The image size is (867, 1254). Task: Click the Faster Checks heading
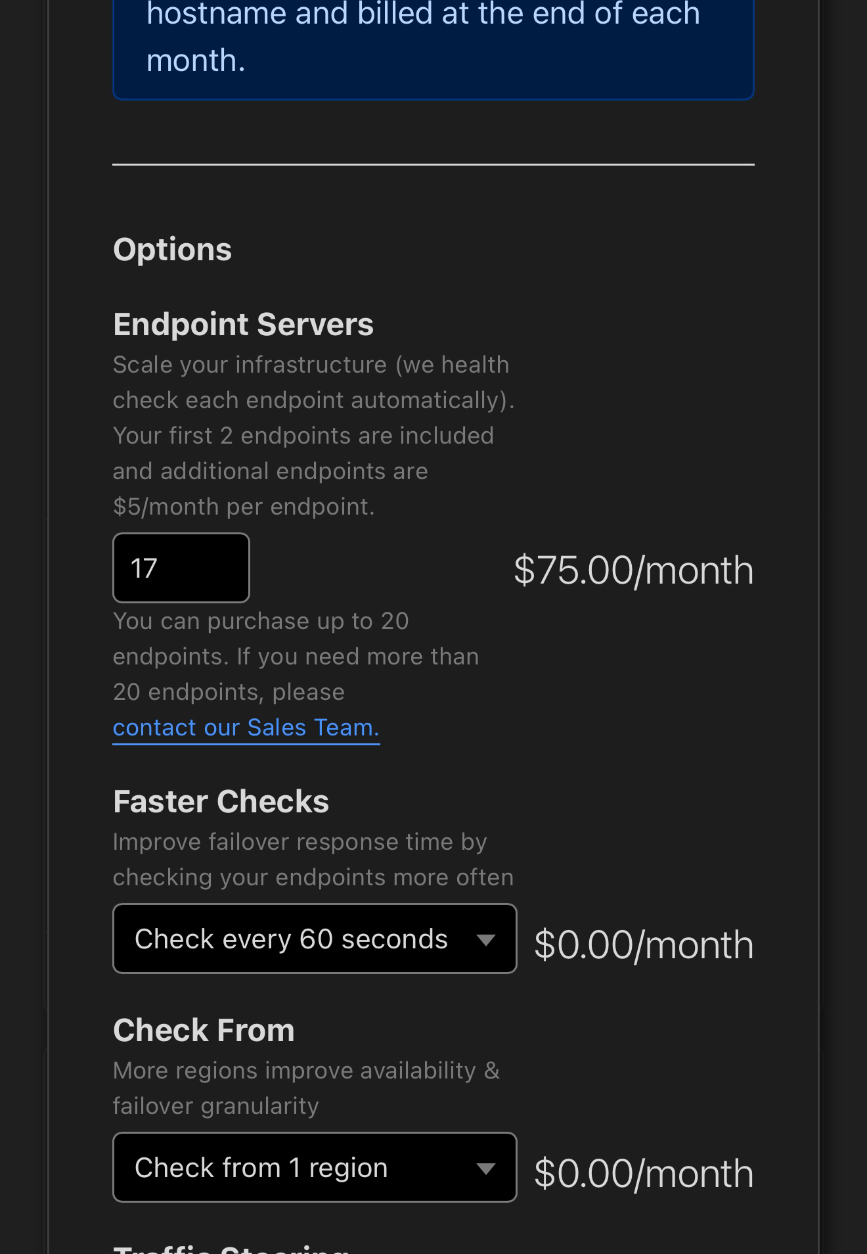(221, 802)
